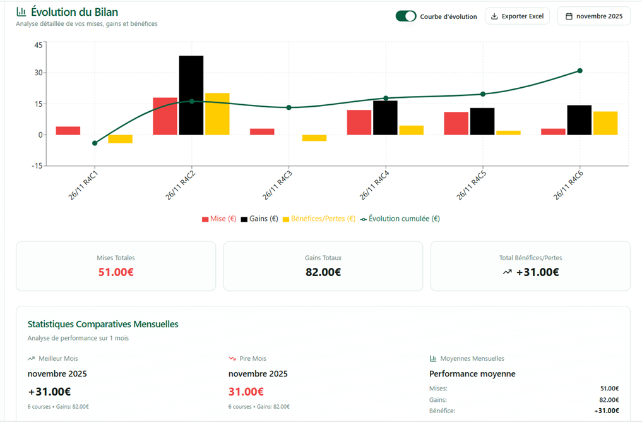The width and height of the screenshot is (642, 422).
Task: Click the Exporter Excel button
Action: 517,16
